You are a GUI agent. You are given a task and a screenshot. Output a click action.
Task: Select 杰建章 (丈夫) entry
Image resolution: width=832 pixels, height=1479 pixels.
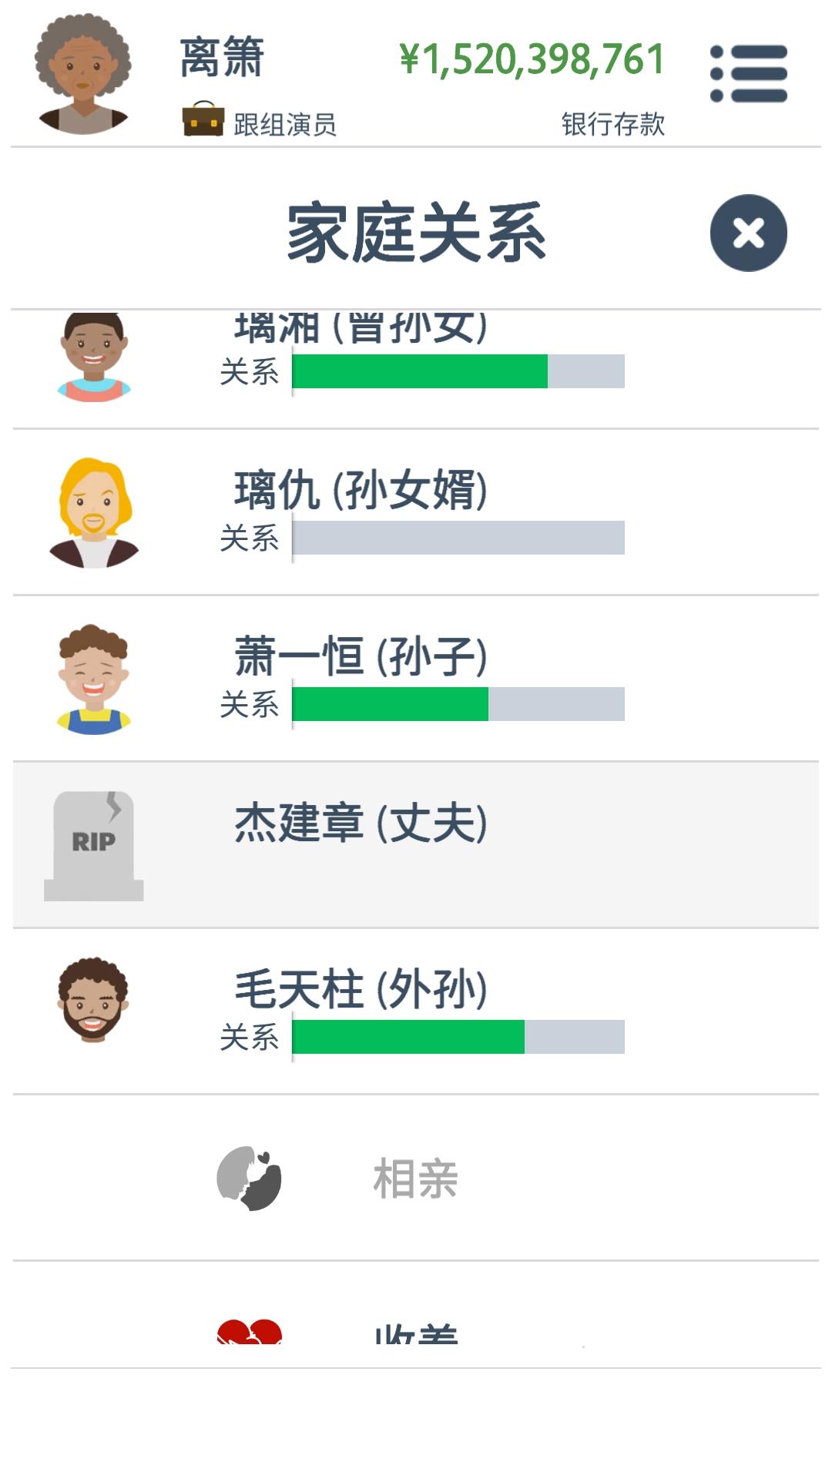click(x=416, y=845)
